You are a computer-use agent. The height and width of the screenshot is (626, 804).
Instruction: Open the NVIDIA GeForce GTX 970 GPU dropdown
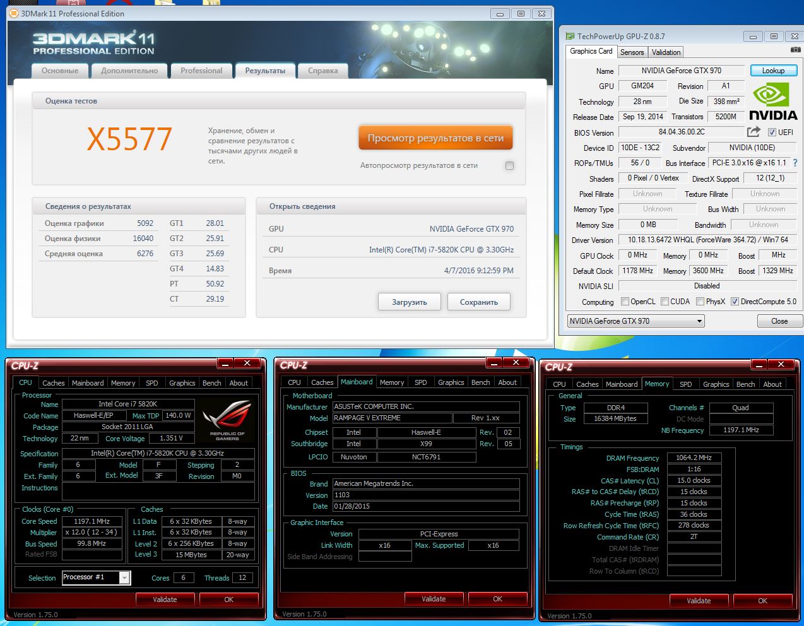click(636, 321)
